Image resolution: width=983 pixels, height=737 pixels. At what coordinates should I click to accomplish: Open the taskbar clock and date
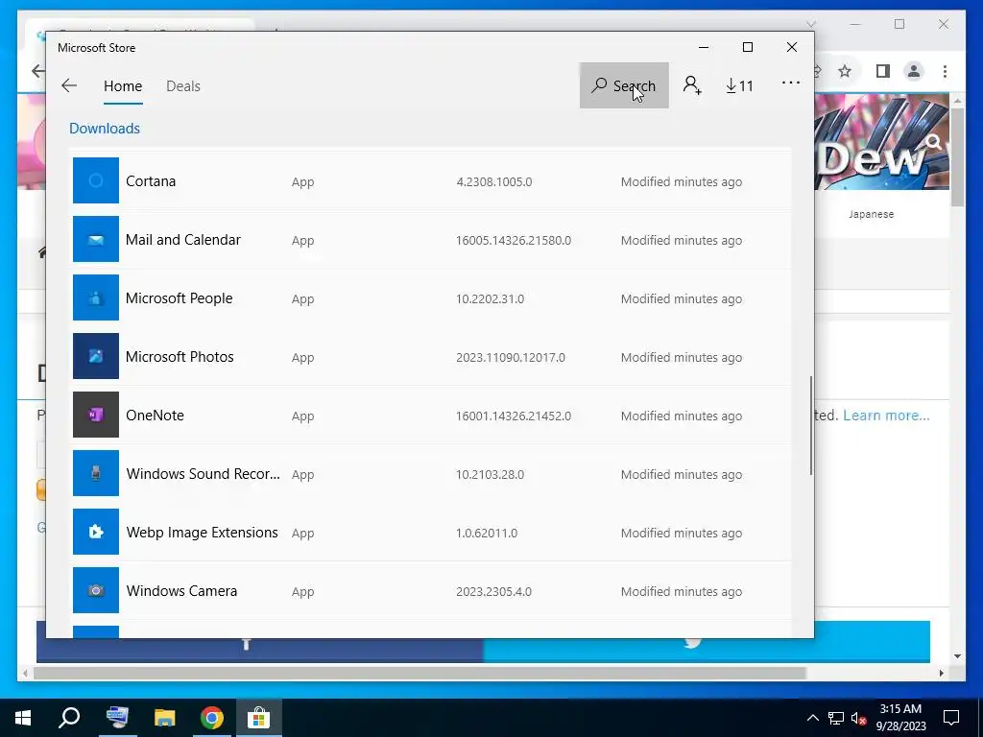point(900,718)
